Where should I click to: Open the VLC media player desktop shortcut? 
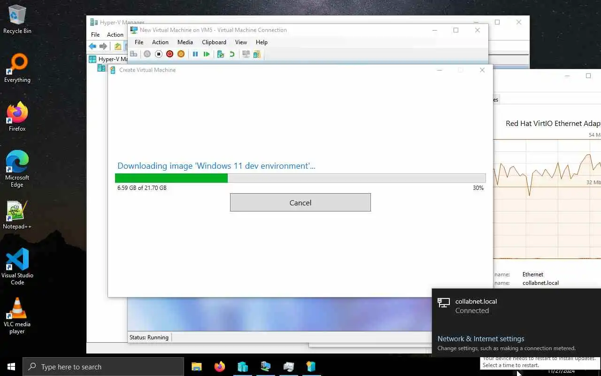pos(17,315)
